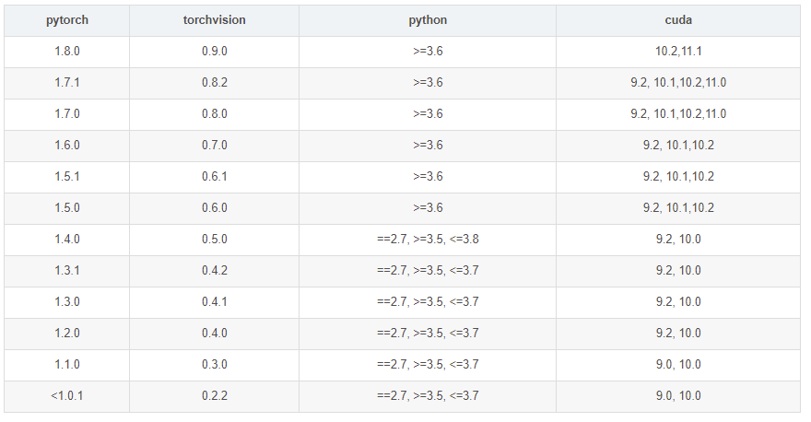Click the pytorch column header

(67, 20)
